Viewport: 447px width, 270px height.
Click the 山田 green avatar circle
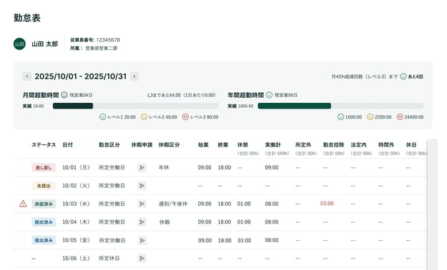(x=19, y=44)
